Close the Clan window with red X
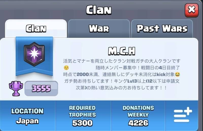203x131 pixels. 192,10
